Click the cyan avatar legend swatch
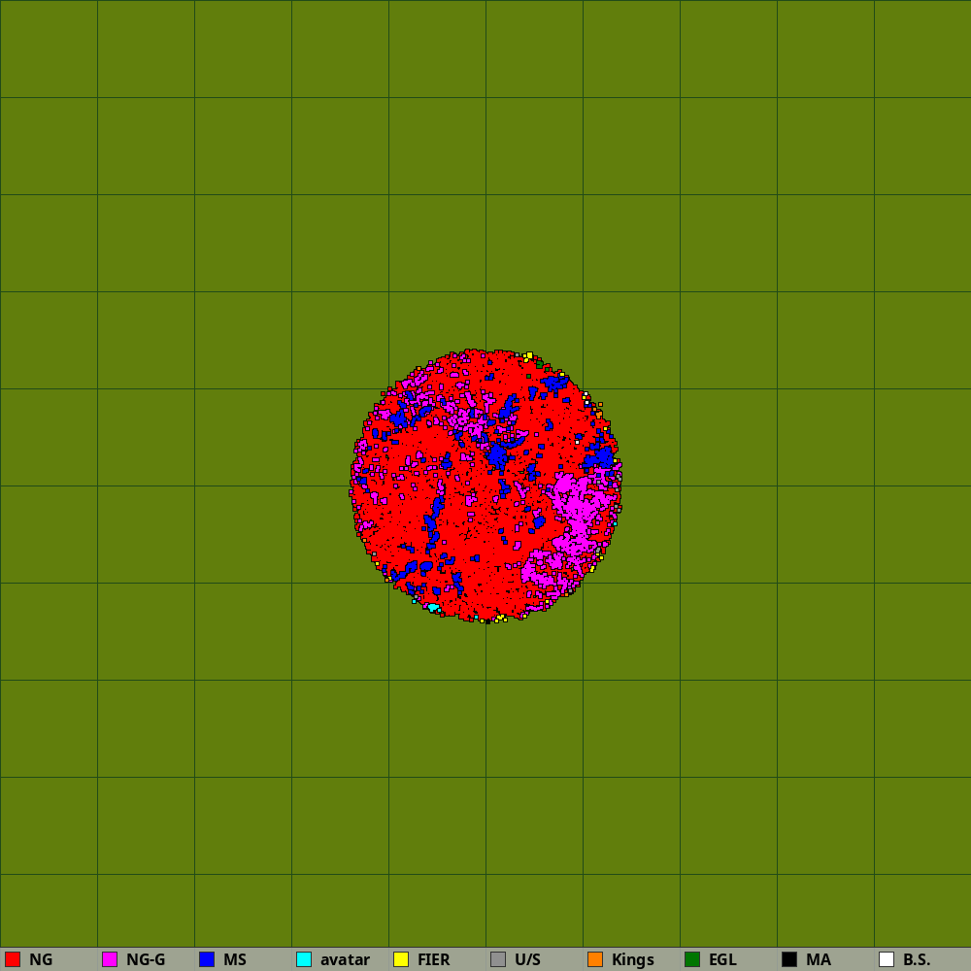This screenshot has width=971, height=971. tap(304, 959)
